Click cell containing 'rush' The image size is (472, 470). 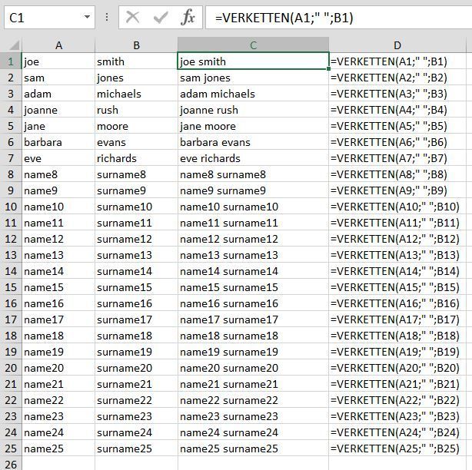point(136,110)
